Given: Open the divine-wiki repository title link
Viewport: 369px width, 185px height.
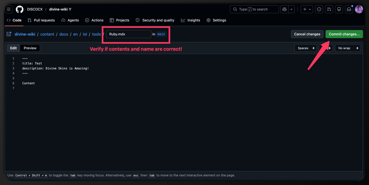Looking at the screenshot, I should [x=59, y=9].
